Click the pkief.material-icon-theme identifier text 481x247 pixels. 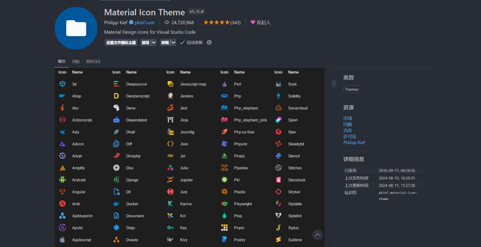398,195
